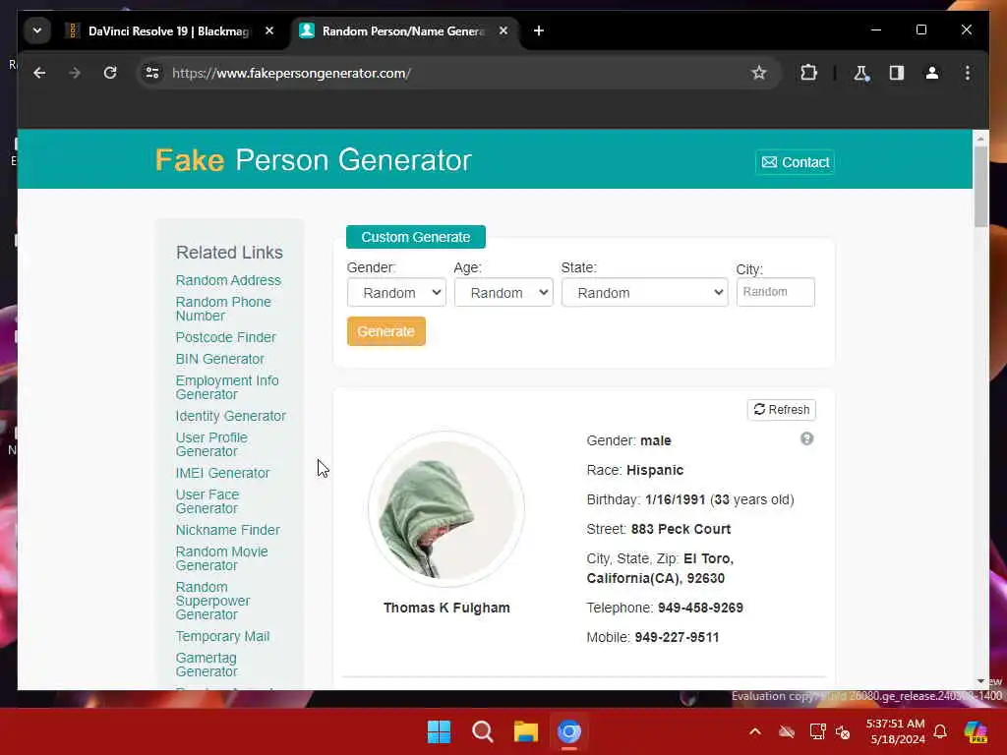
Task: Click the City input field
Action: (776, 292)
